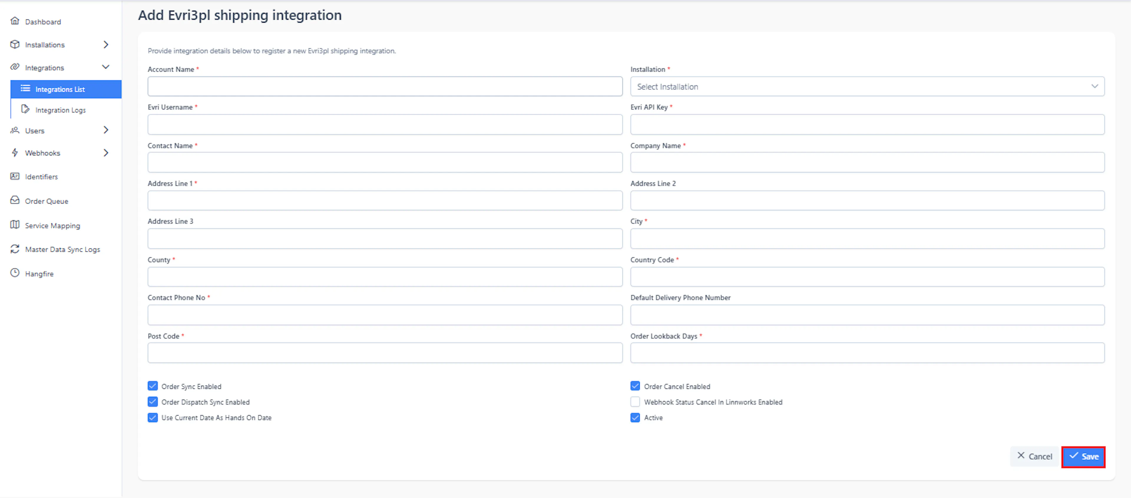Expand the Installations menu chevron
Viewport: 1131px width, 498px height.
[106, 44]
